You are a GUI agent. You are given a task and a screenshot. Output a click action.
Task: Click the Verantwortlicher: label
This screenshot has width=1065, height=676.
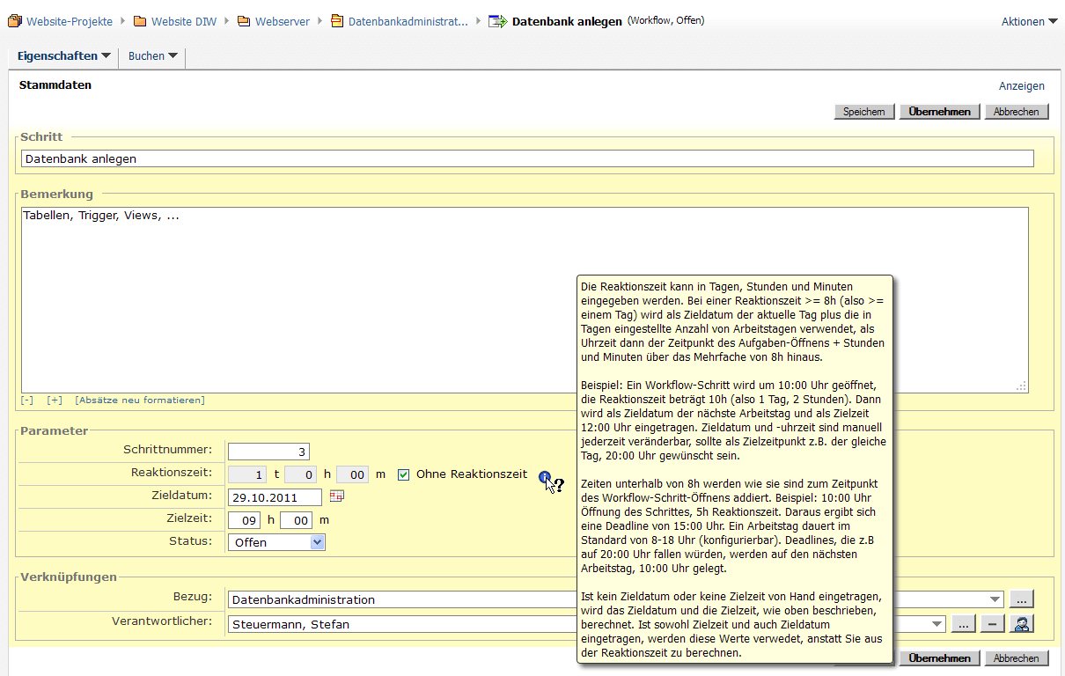(162, 621)
